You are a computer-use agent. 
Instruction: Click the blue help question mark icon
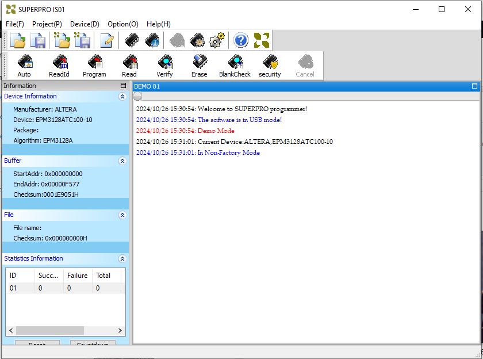[x=241, y=40]
